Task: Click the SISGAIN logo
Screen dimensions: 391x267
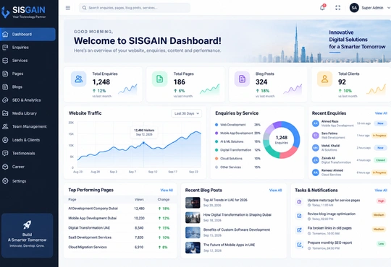Action: [23, 12]
